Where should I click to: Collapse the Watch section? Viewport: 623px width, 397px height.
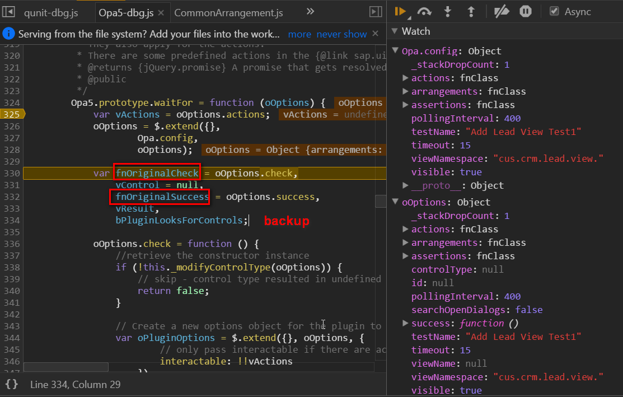coord(395,31)
